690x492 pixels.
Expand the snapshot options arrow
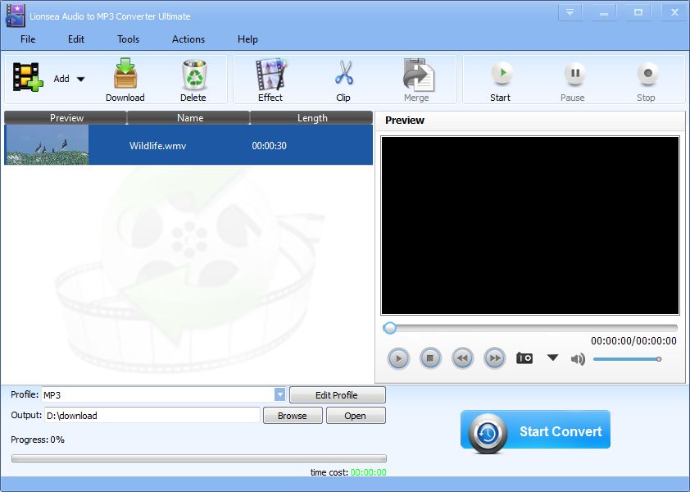pos(552,358)
